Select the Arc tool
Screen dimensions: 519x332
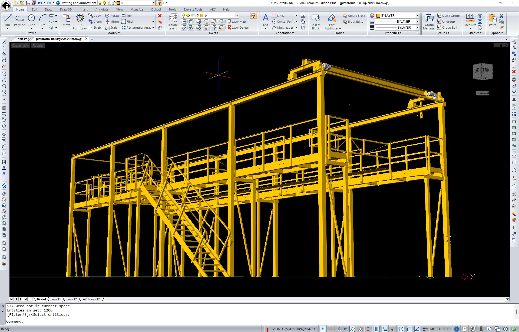pyautogui.click(x=43, y=21)
